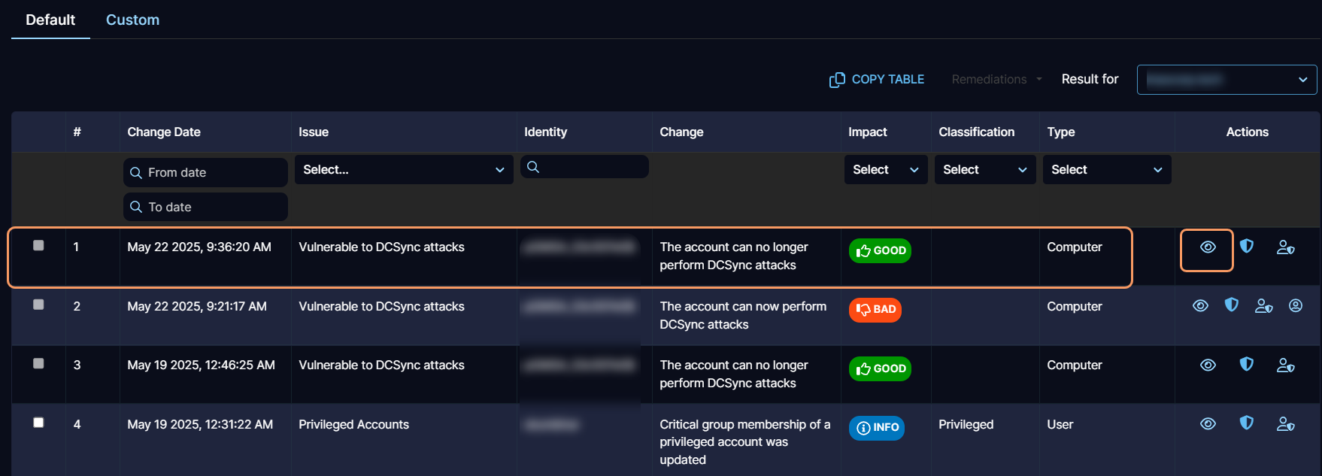
Task: Click the eye icon in row 1
Action: (x=1207, y=247)
